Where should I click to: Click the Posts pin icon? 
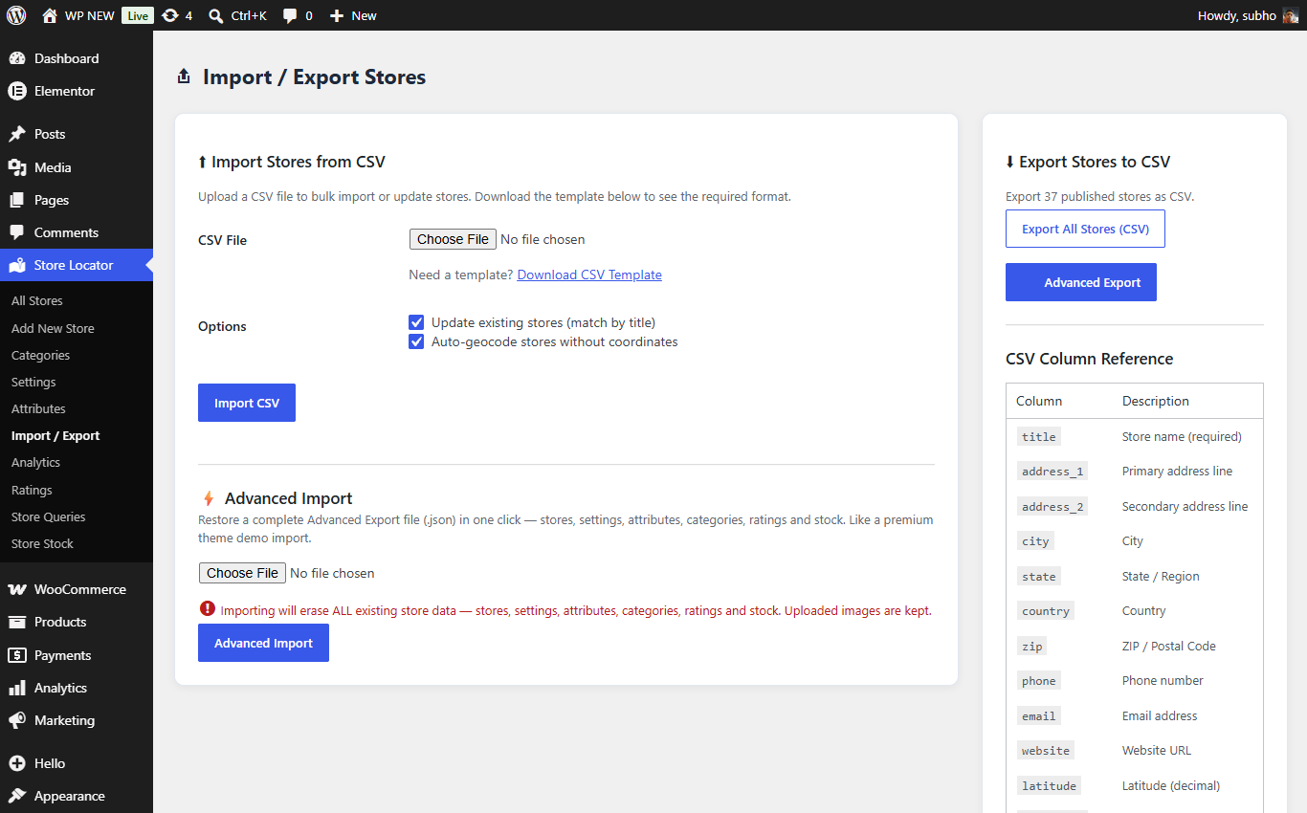[x=17, y=134]
